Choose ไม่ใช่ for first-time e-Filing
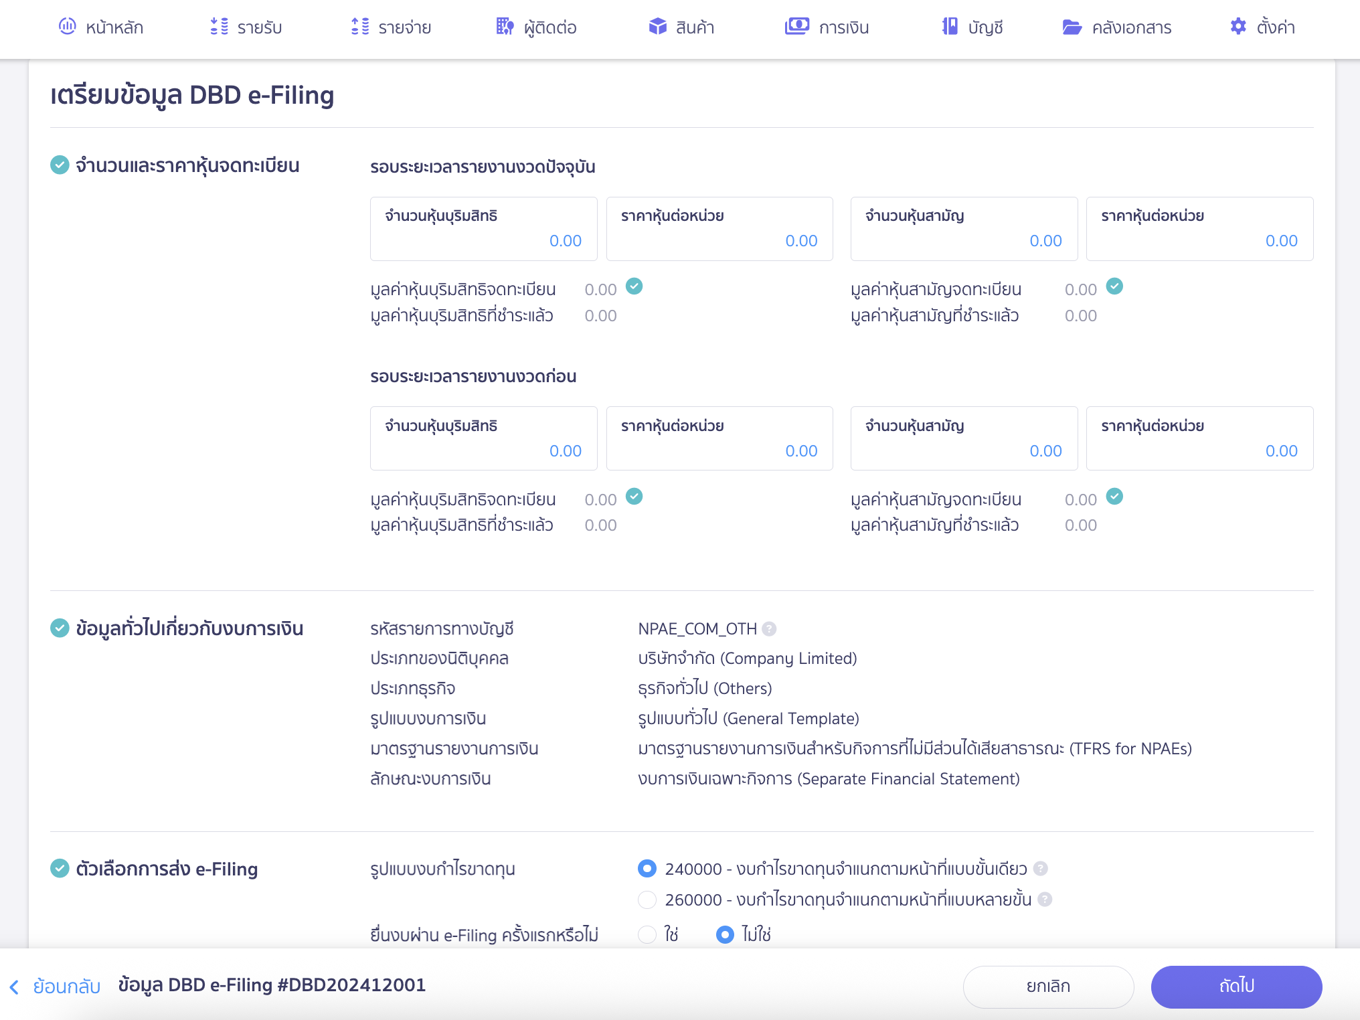 point(725,934)
